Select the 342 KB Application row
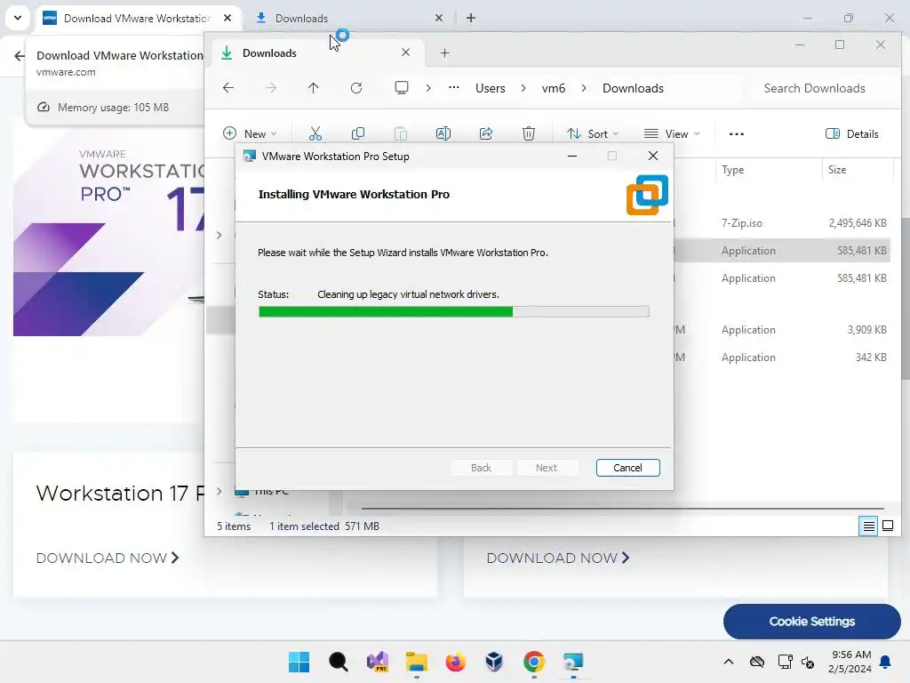Screen dimensions: 910x683 [782, 358]
